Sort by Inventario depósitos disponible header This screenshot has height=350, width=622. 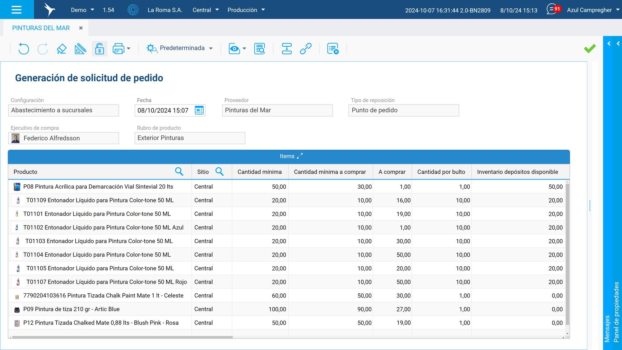[518, 172]
